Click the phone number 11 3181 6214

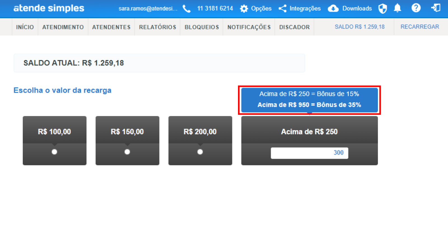pos(215,9)
